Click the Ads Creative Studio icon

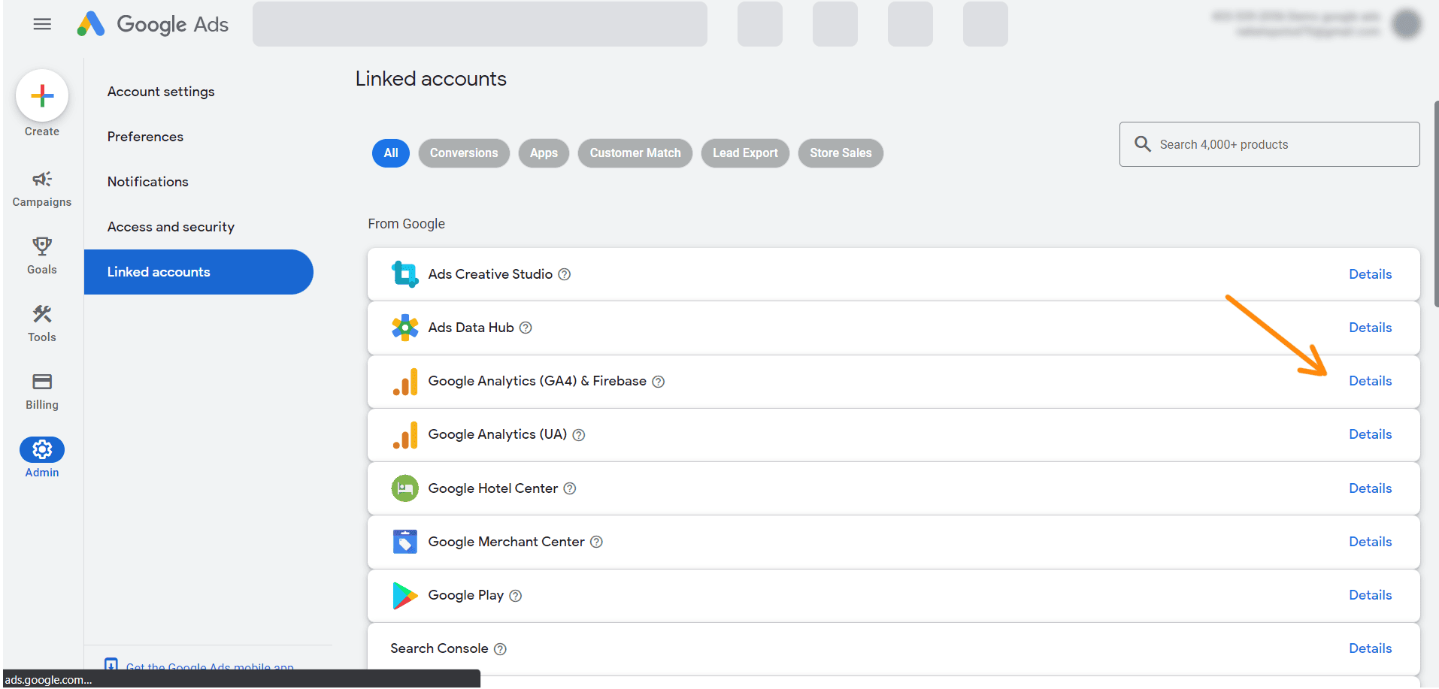click(404, 274)
